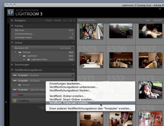Open the Macintosh HD volume dropdown
The image size is (164, 126).
[x=72, y=48]
